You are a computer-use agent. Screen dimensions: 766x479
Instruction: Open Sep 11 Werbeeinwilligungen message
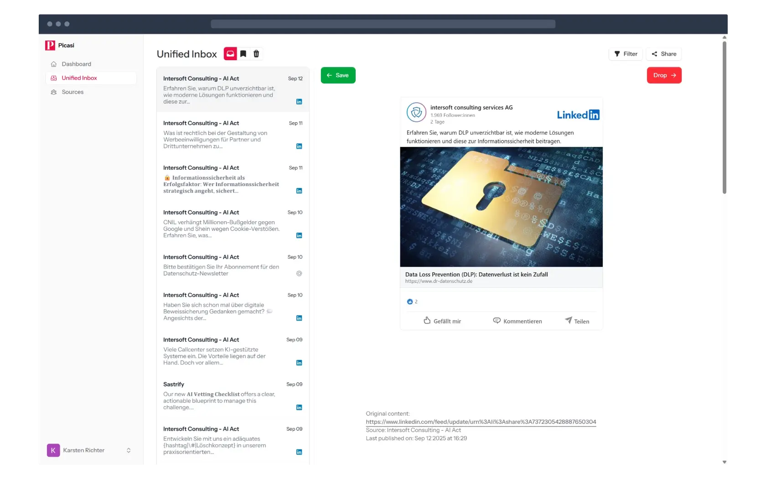click(x=233, y=135)
